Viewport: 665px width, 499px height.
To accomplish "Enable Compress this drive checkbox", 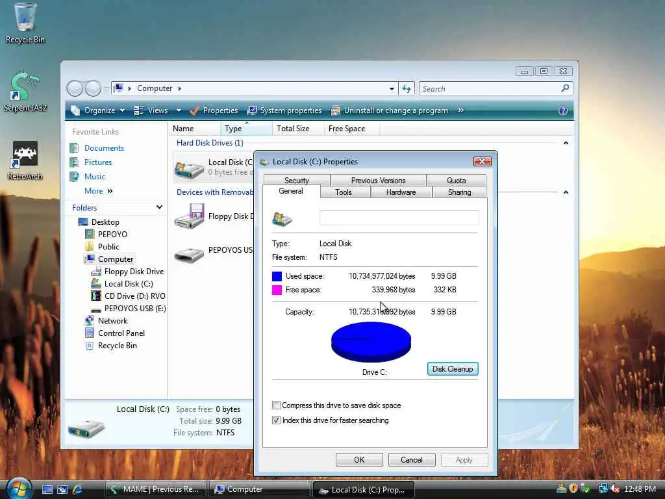I will point(276,405).
